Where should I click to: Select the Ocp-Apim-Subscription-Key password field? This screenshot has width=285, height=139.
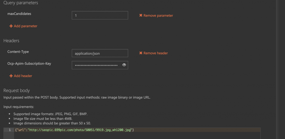pyautogui.click(x=96, y=65)
